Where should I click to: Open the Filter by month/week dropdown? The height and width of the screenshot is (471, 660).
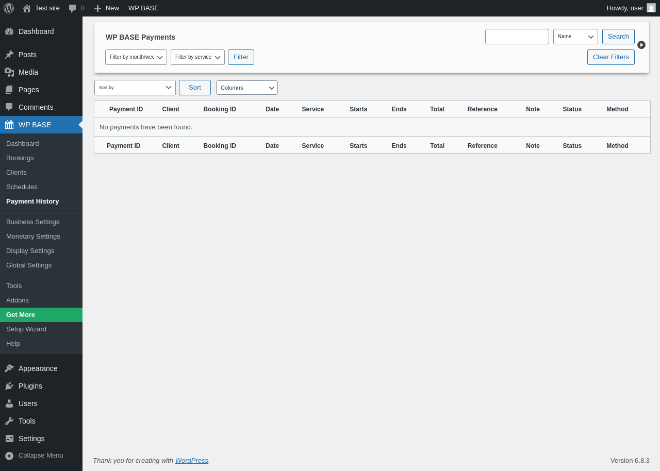click(x=136, y=57)
